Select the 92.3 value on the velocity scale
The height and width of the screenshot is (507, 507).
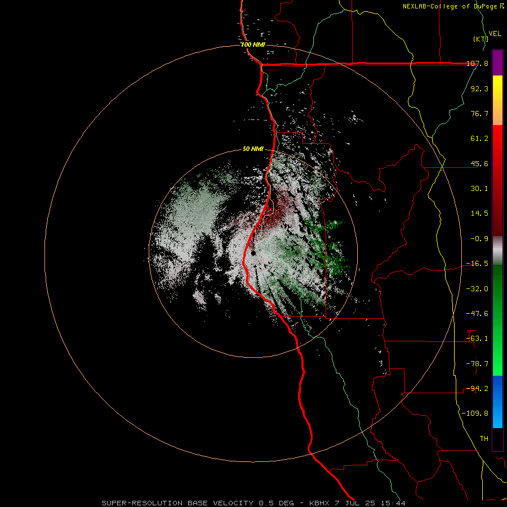coord(479,88)
